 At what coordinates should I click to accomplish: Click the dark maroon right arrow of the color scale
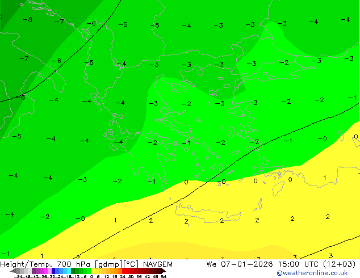point(164,271)
